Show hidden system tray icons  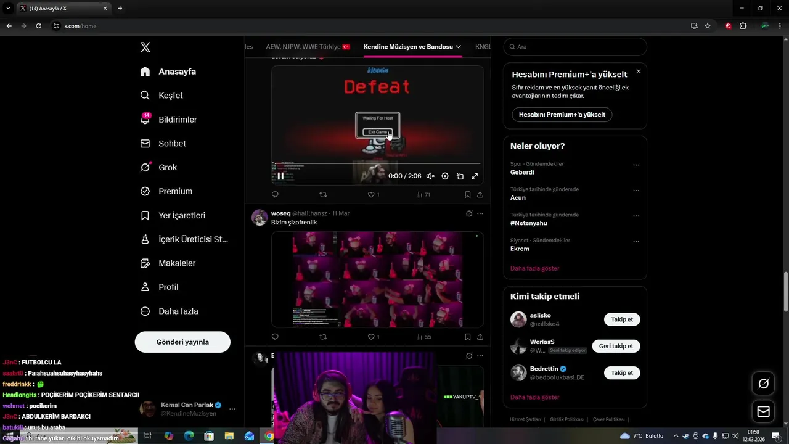pyautogui.click(x=676, y=436)
